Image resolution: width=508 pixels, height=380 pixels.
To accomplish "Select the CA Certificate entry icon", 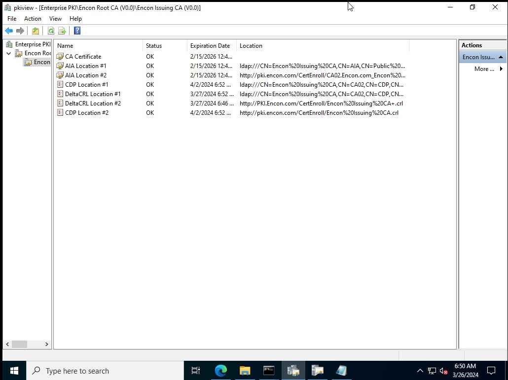I will (61, 56).
